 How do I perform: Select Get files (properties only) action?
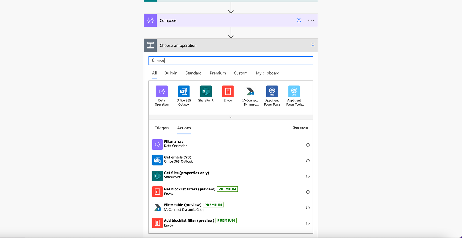tap(231, 175)
